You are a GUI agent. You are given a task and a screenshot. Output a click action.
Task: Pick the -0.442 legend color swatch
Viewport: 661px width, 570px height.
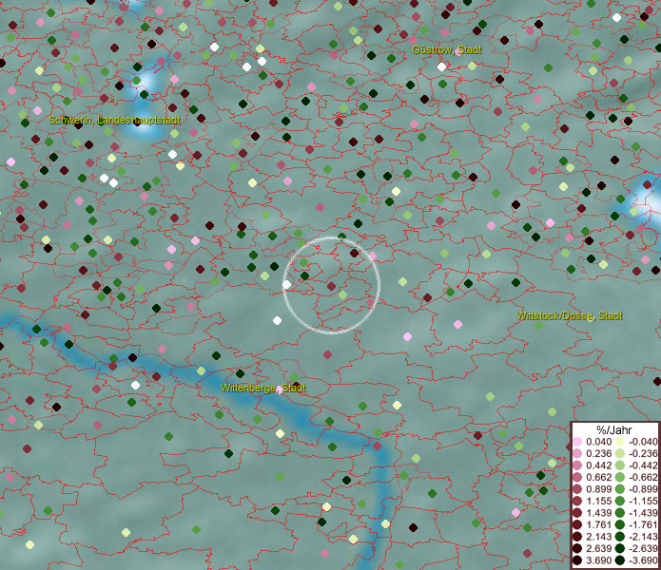tap(619, 465)
